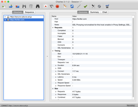
Task: Click the New Session toolbar icon
Action: (x=4, y=6)
